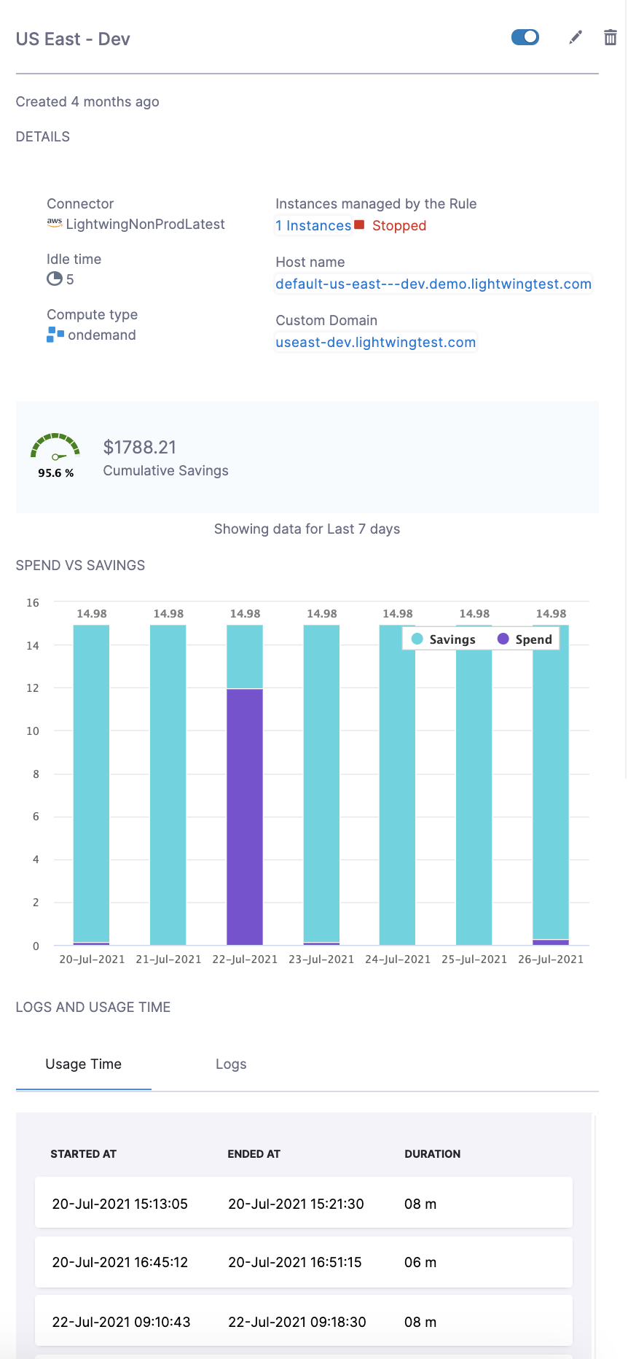Viewport: 628px width, 1359px height.
Task: Click the trash delete icon
Action: [x=611, y=37]
